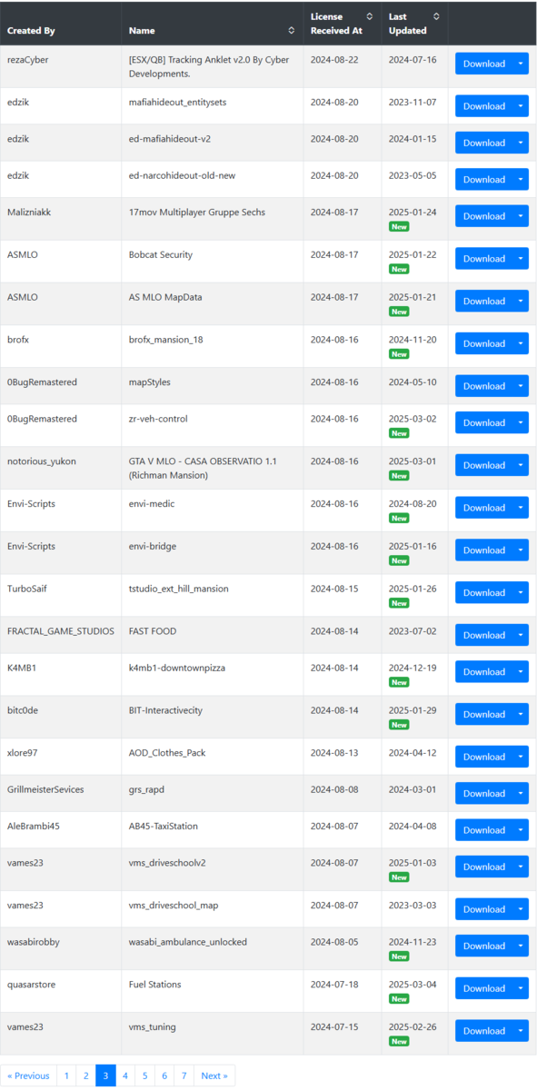Viewport: 537px width, 1090px height.
Task: Sort by the Name column arrows
Action: point(291,31)
